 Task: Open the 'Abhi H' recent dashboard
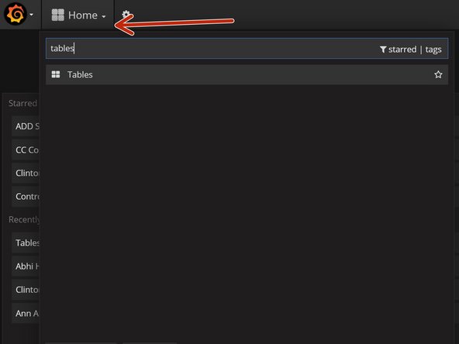tap(26, 267)
